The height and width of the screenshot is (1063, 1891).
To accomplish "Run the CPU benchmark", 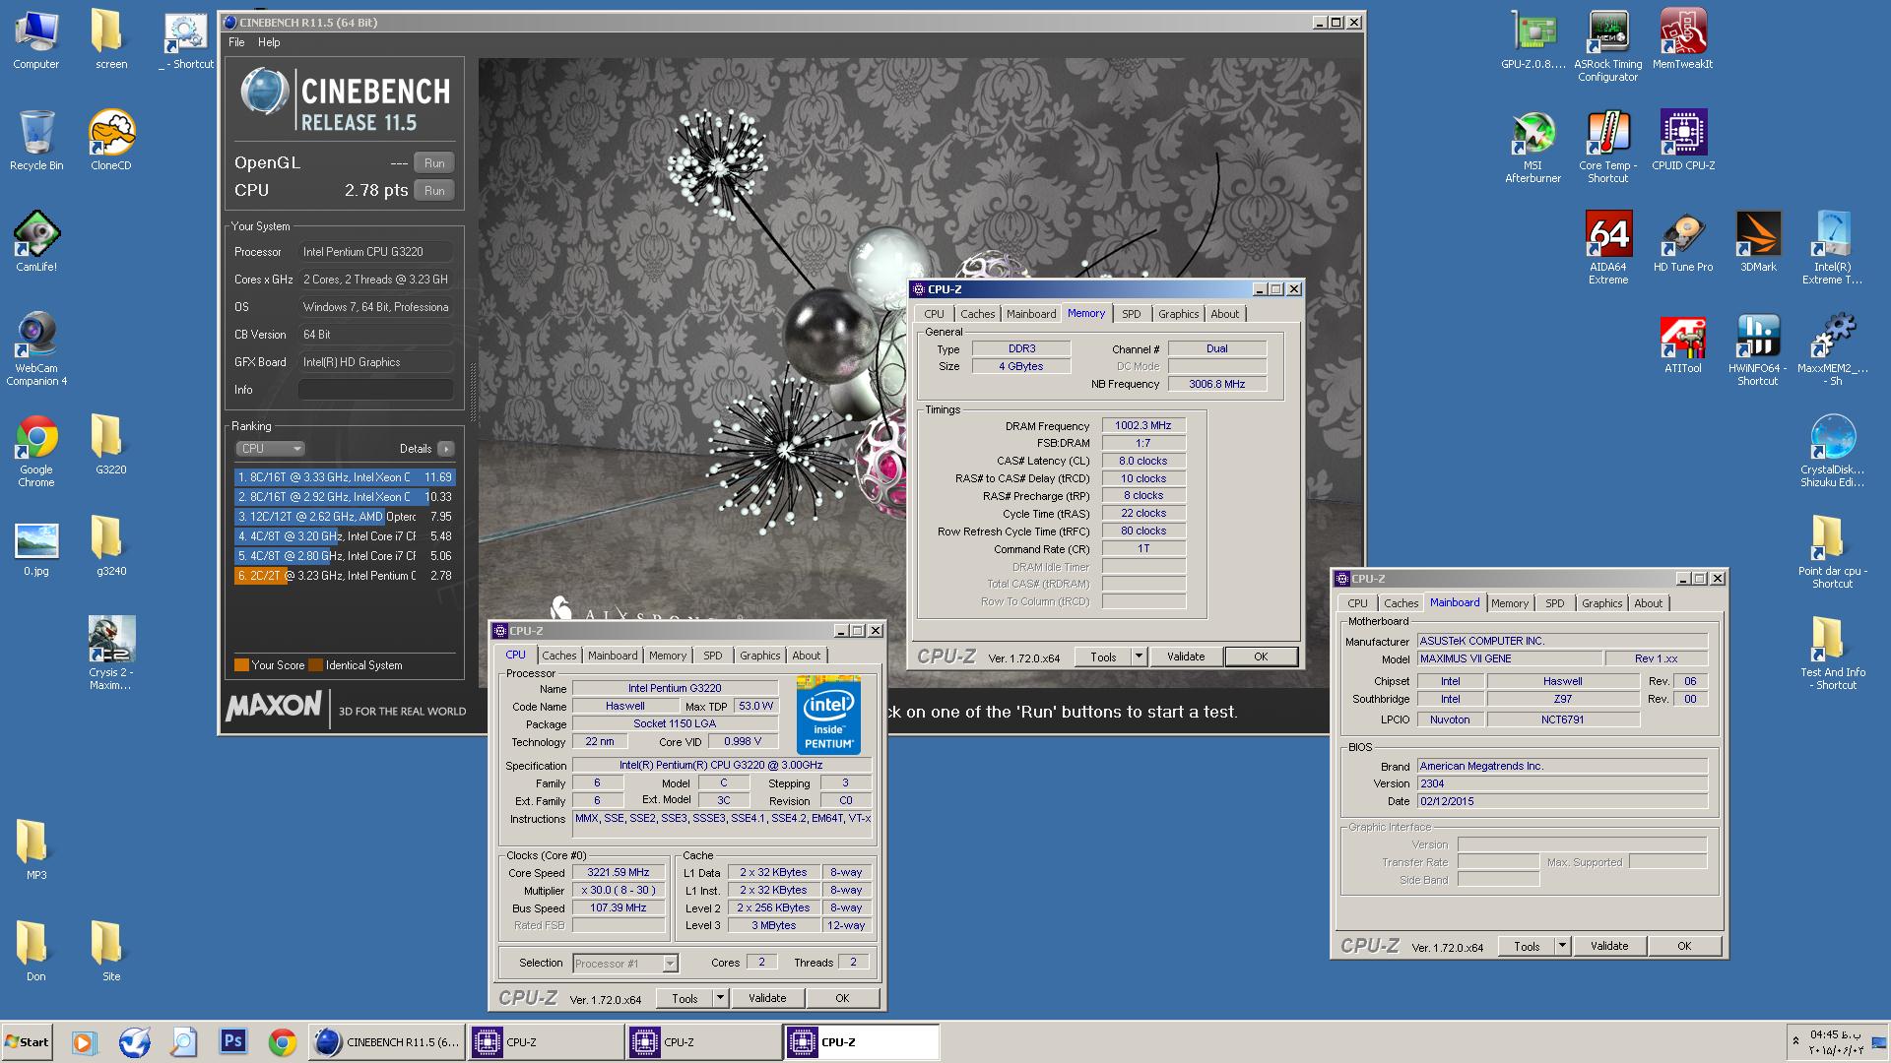I will (x=434, y=190).
